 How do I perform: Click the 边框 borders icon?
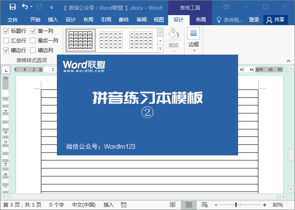click(x=193, y=33)
